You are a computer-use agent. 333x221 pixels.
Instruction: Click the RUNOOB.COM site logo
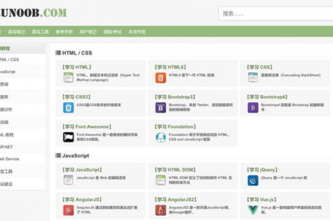pos(33,13)
